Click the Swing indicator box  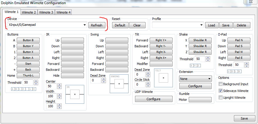tap(119, 83)
